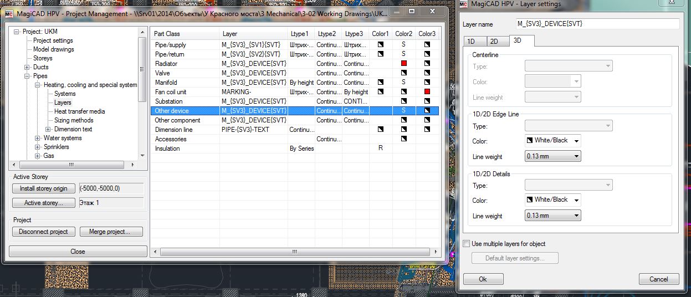This screenshot has width=691, height=297.
Task: Select the Insulation row
Action: (295, 148)
